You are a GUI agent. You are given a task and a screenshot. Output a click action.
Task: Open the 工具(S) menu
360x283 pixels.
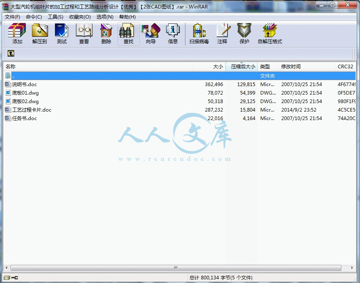[x=55, y=17]
